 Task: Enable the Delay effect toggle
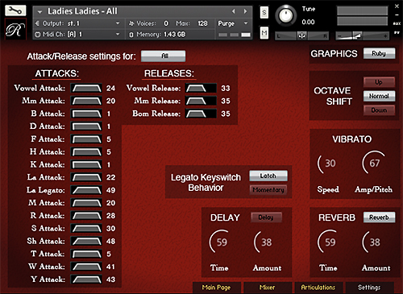coord(266,217)
